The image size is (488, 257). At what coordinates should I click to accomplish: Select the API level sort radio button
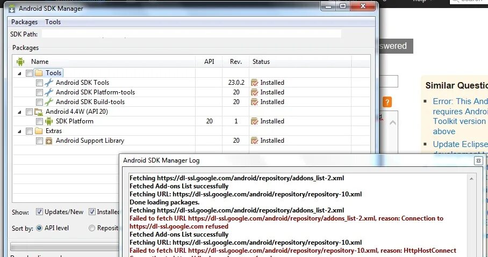pos(39,228)
